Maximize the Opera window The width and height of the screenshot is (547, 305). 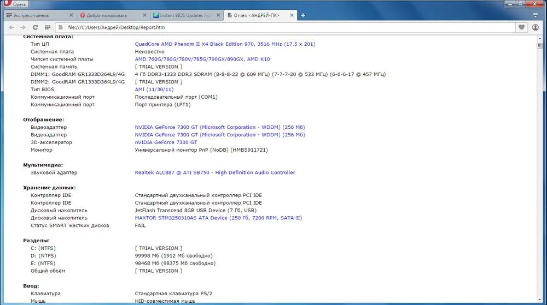pos(520,4)
